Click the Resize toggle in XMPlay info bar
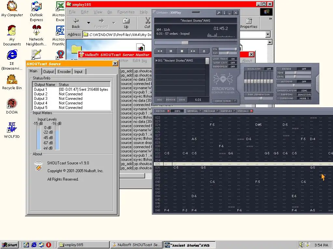Viewport: 333px width, 249px height. coord(162,111)
